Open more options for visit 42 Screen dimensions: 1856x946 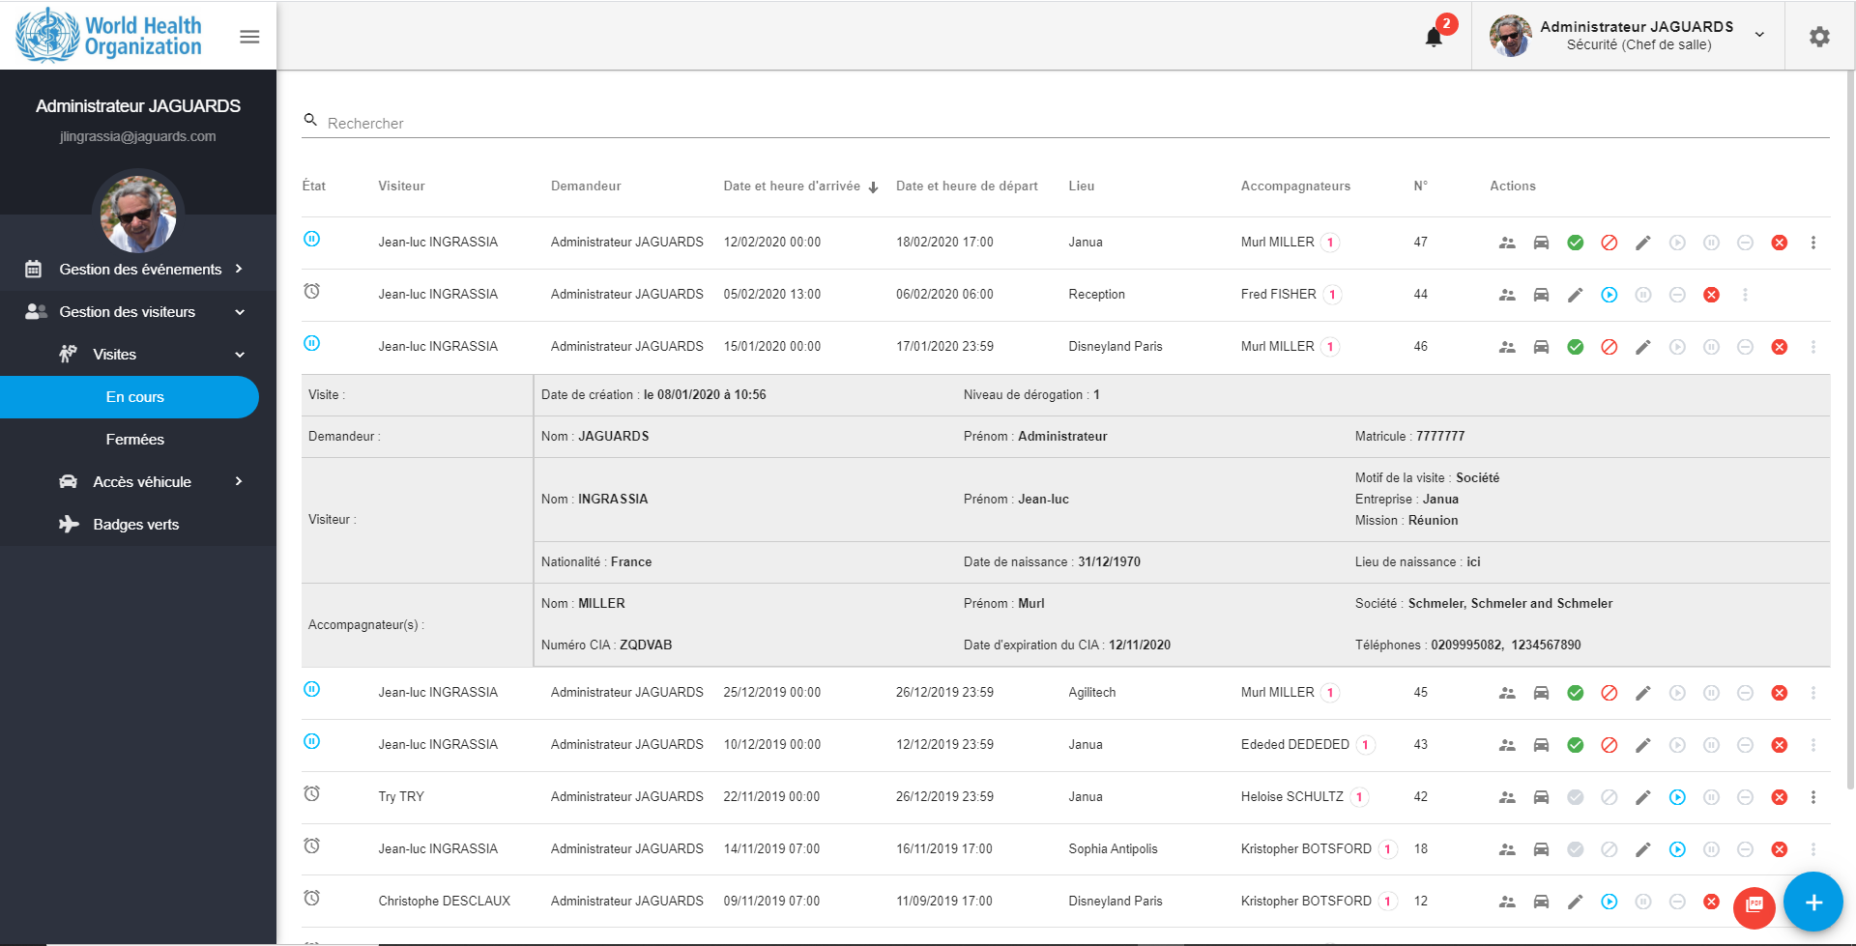pos(1813,797)
